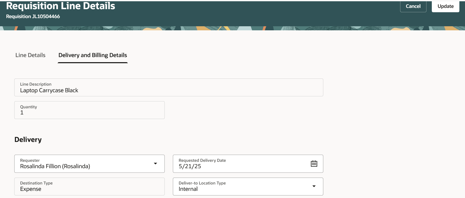Viewport: 465px width, 198px height.
Task: Click the Line Description field
Action: tap(169, 87)
